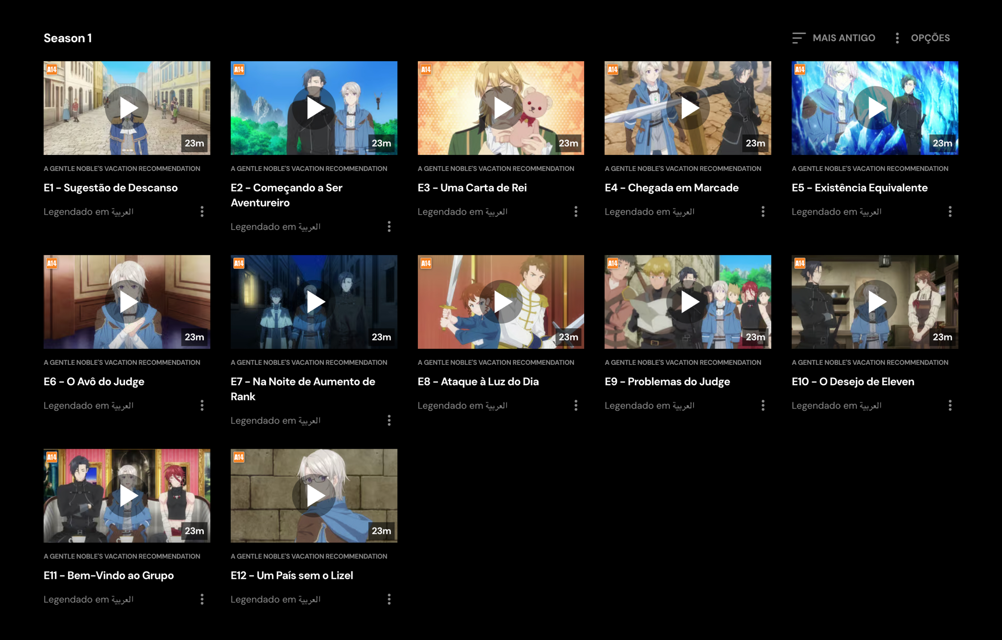
Task: Click series name label above E12 title
Action: [309, 557]
